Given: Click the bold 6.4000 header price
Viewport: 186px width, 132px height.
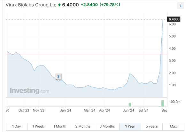Looking at the screenshot, I should coord(70,5).
